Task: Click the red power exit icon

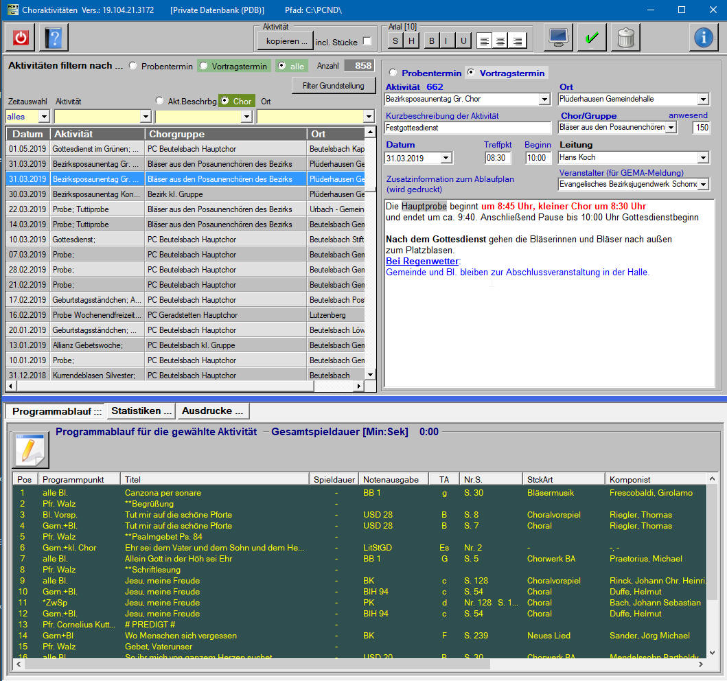Action: (21, 38)
